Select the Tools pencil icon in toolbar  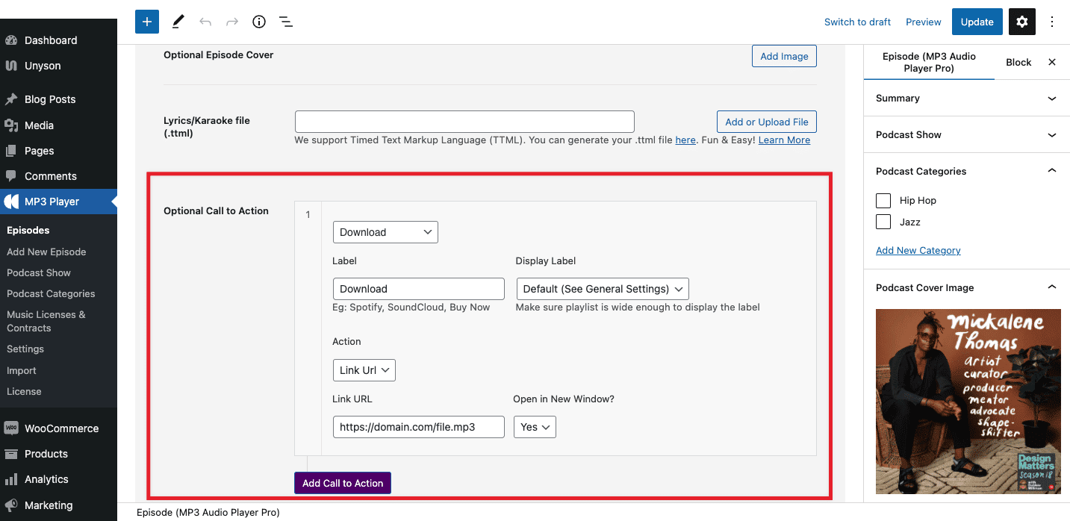tap(178, 22)
